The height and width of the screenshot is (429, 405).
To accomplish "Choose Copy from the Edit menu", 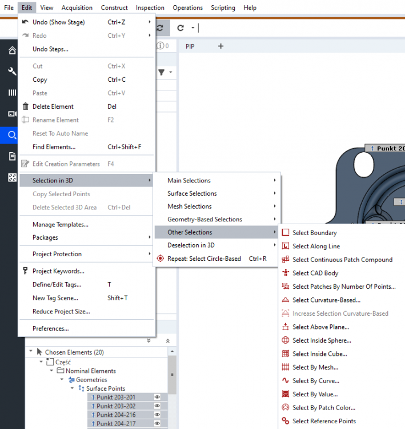I will pyautogui.click(x=86, y=80).
